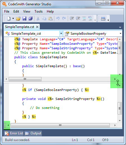Expand the SimpleTemplate_cst type dropdown
Viewport: 126px width, 145px height.
point(61,34)
